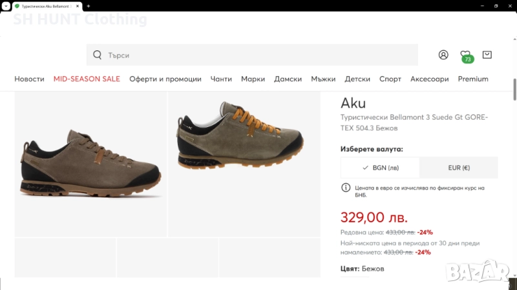Go to Оферти и промоции
Image resolution: width=517 pixels, height=290 pixels.
click(165, 79)
